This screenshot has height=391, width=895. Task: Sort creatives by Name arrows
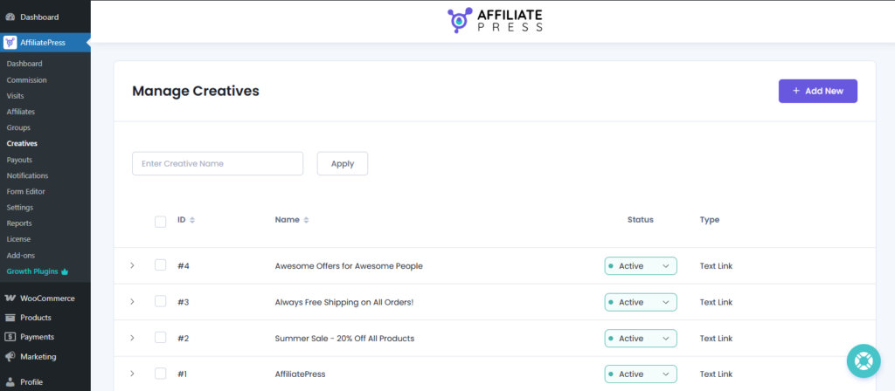[x=306, y=220]
